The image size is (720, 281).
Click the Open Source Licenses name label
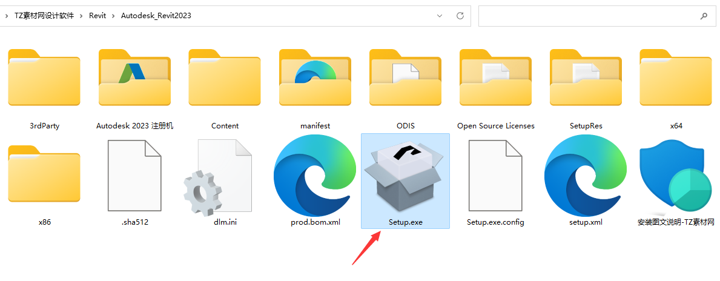[496, 126]
